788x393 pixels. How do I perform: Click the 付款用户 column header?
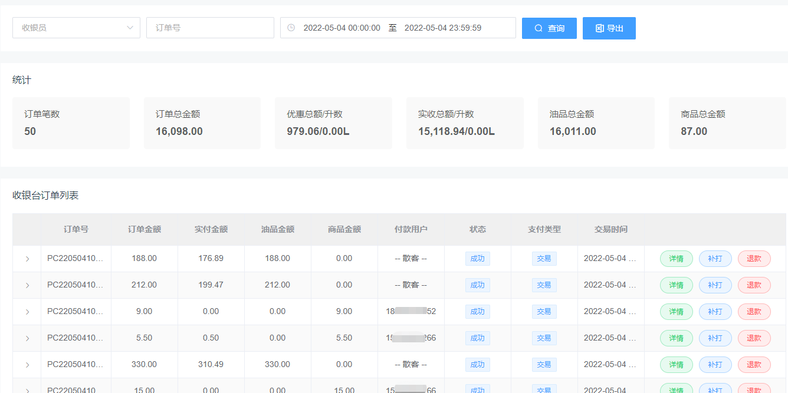(x=411, y=229)
